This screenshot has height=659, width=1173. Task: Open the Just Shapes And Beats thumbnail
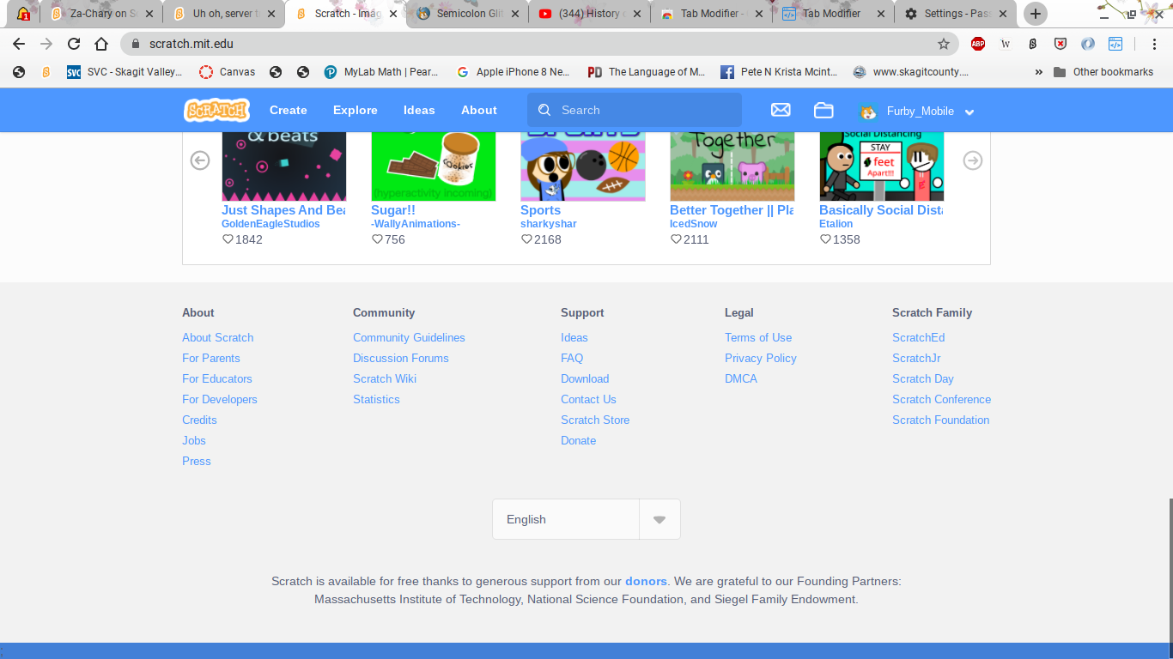tap(284, 166)
